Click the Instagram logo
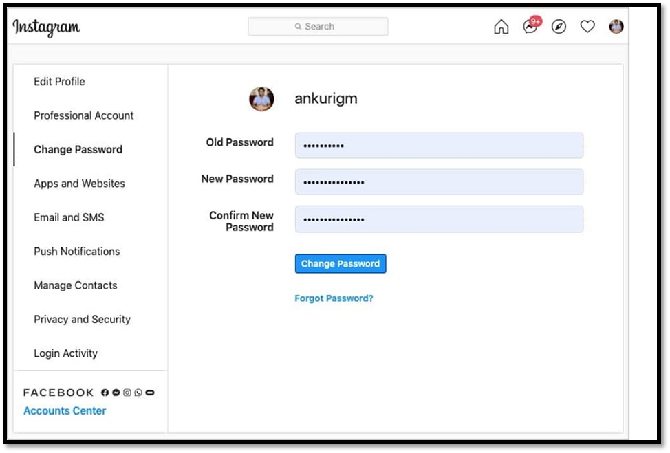The height and width of the screenshot is (453, 670). (46, 27)
